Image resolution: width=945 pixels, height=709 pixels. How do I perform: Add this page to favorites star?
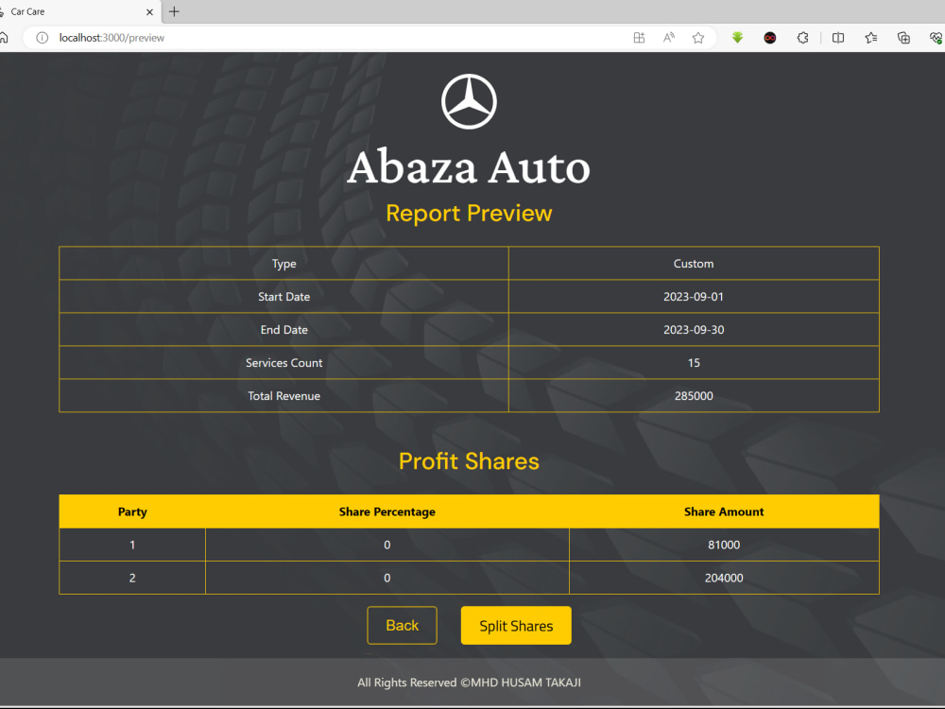[698, 38]
